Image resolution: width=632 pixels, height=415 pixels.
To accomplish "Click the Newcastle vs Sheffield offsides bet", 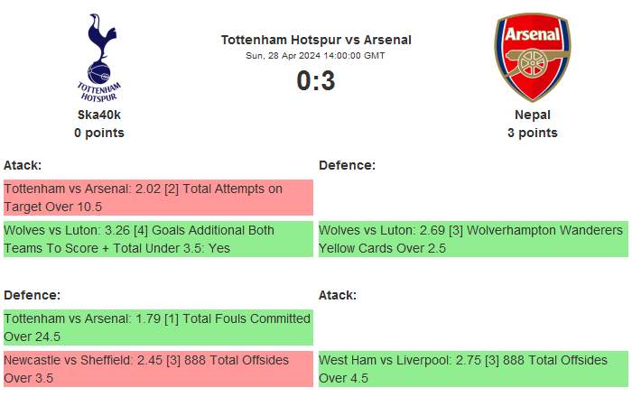I will (158, 369).
